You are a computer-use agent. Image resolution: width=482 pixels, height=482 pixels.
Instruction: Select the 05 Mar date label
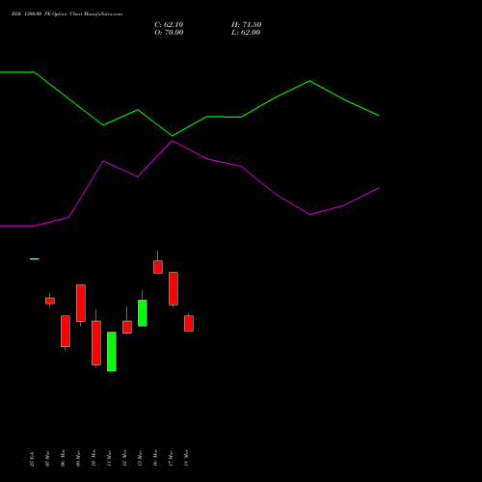(x=47, y=459)
